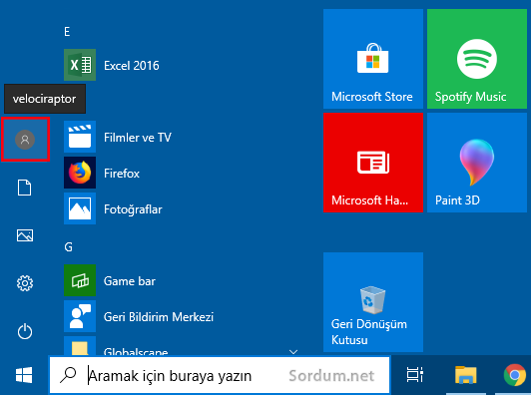Open Documents icon in Start sidebar
This screenshot has height=395, width=531.
click(24, 188)
